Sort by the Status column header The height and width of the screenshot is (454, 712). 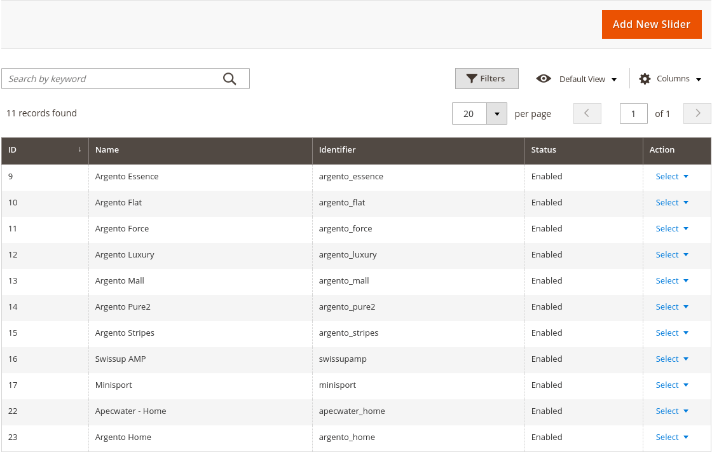click(x=584, y=150)
